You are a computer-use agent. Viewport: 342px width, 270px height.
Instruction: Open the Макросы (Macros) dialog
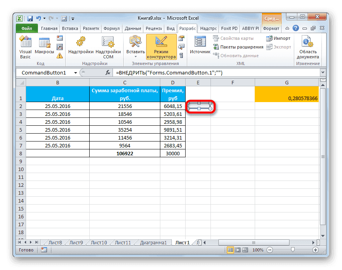click(x=44, y=41)
